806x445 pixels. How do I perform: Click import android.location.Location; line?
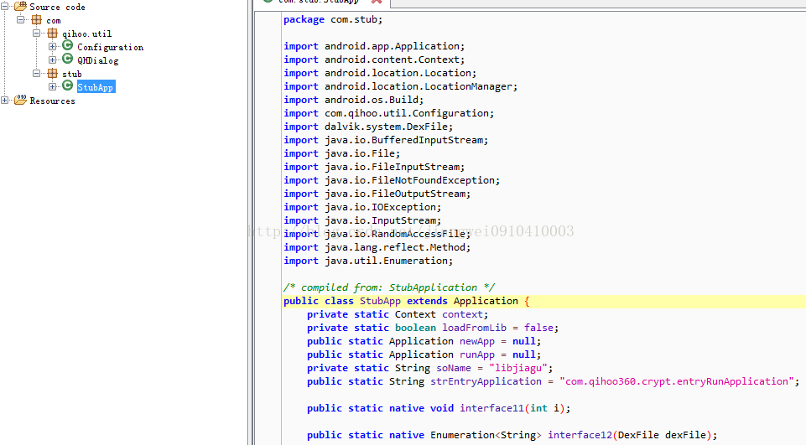pos(380,73)
